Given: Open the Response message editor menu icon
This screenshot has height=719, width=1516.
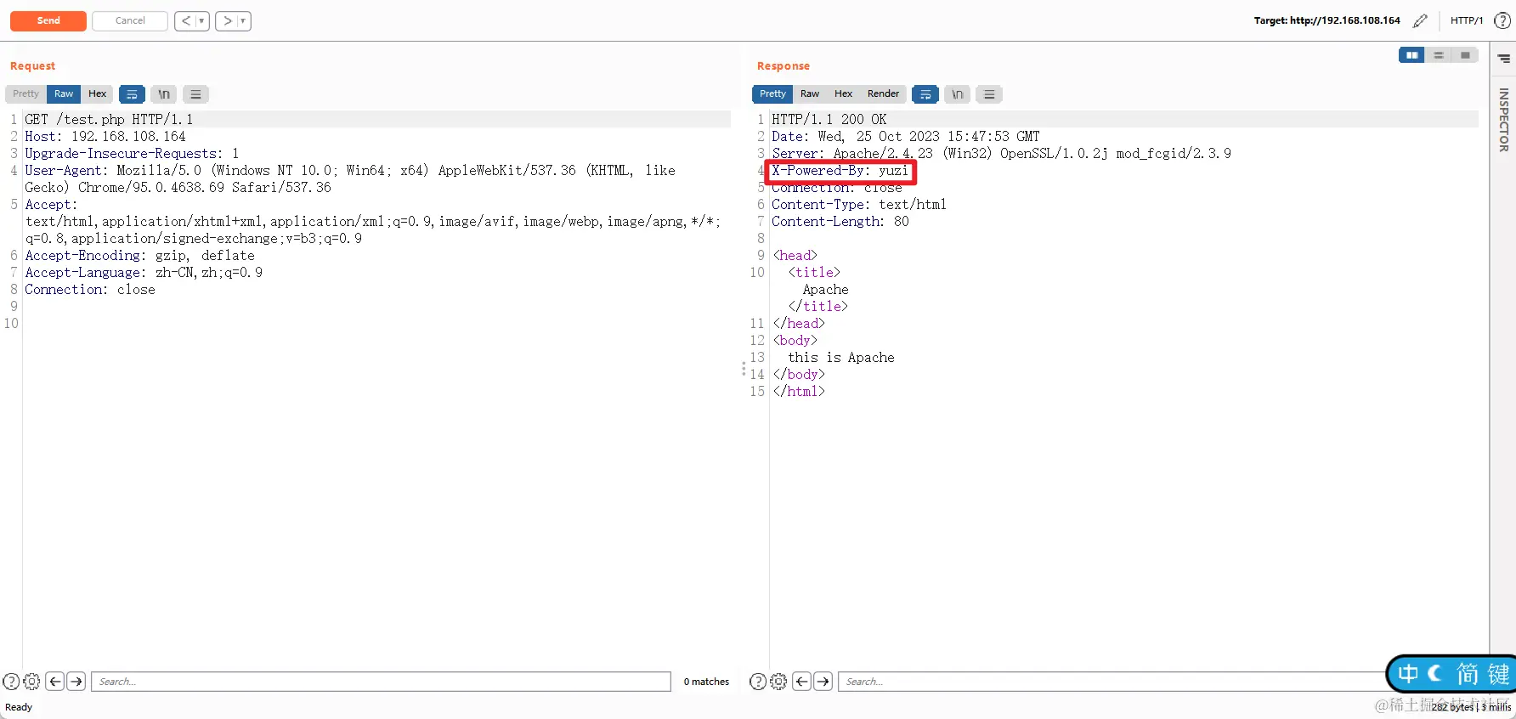Looking at the screenshot, I should 989,94.
